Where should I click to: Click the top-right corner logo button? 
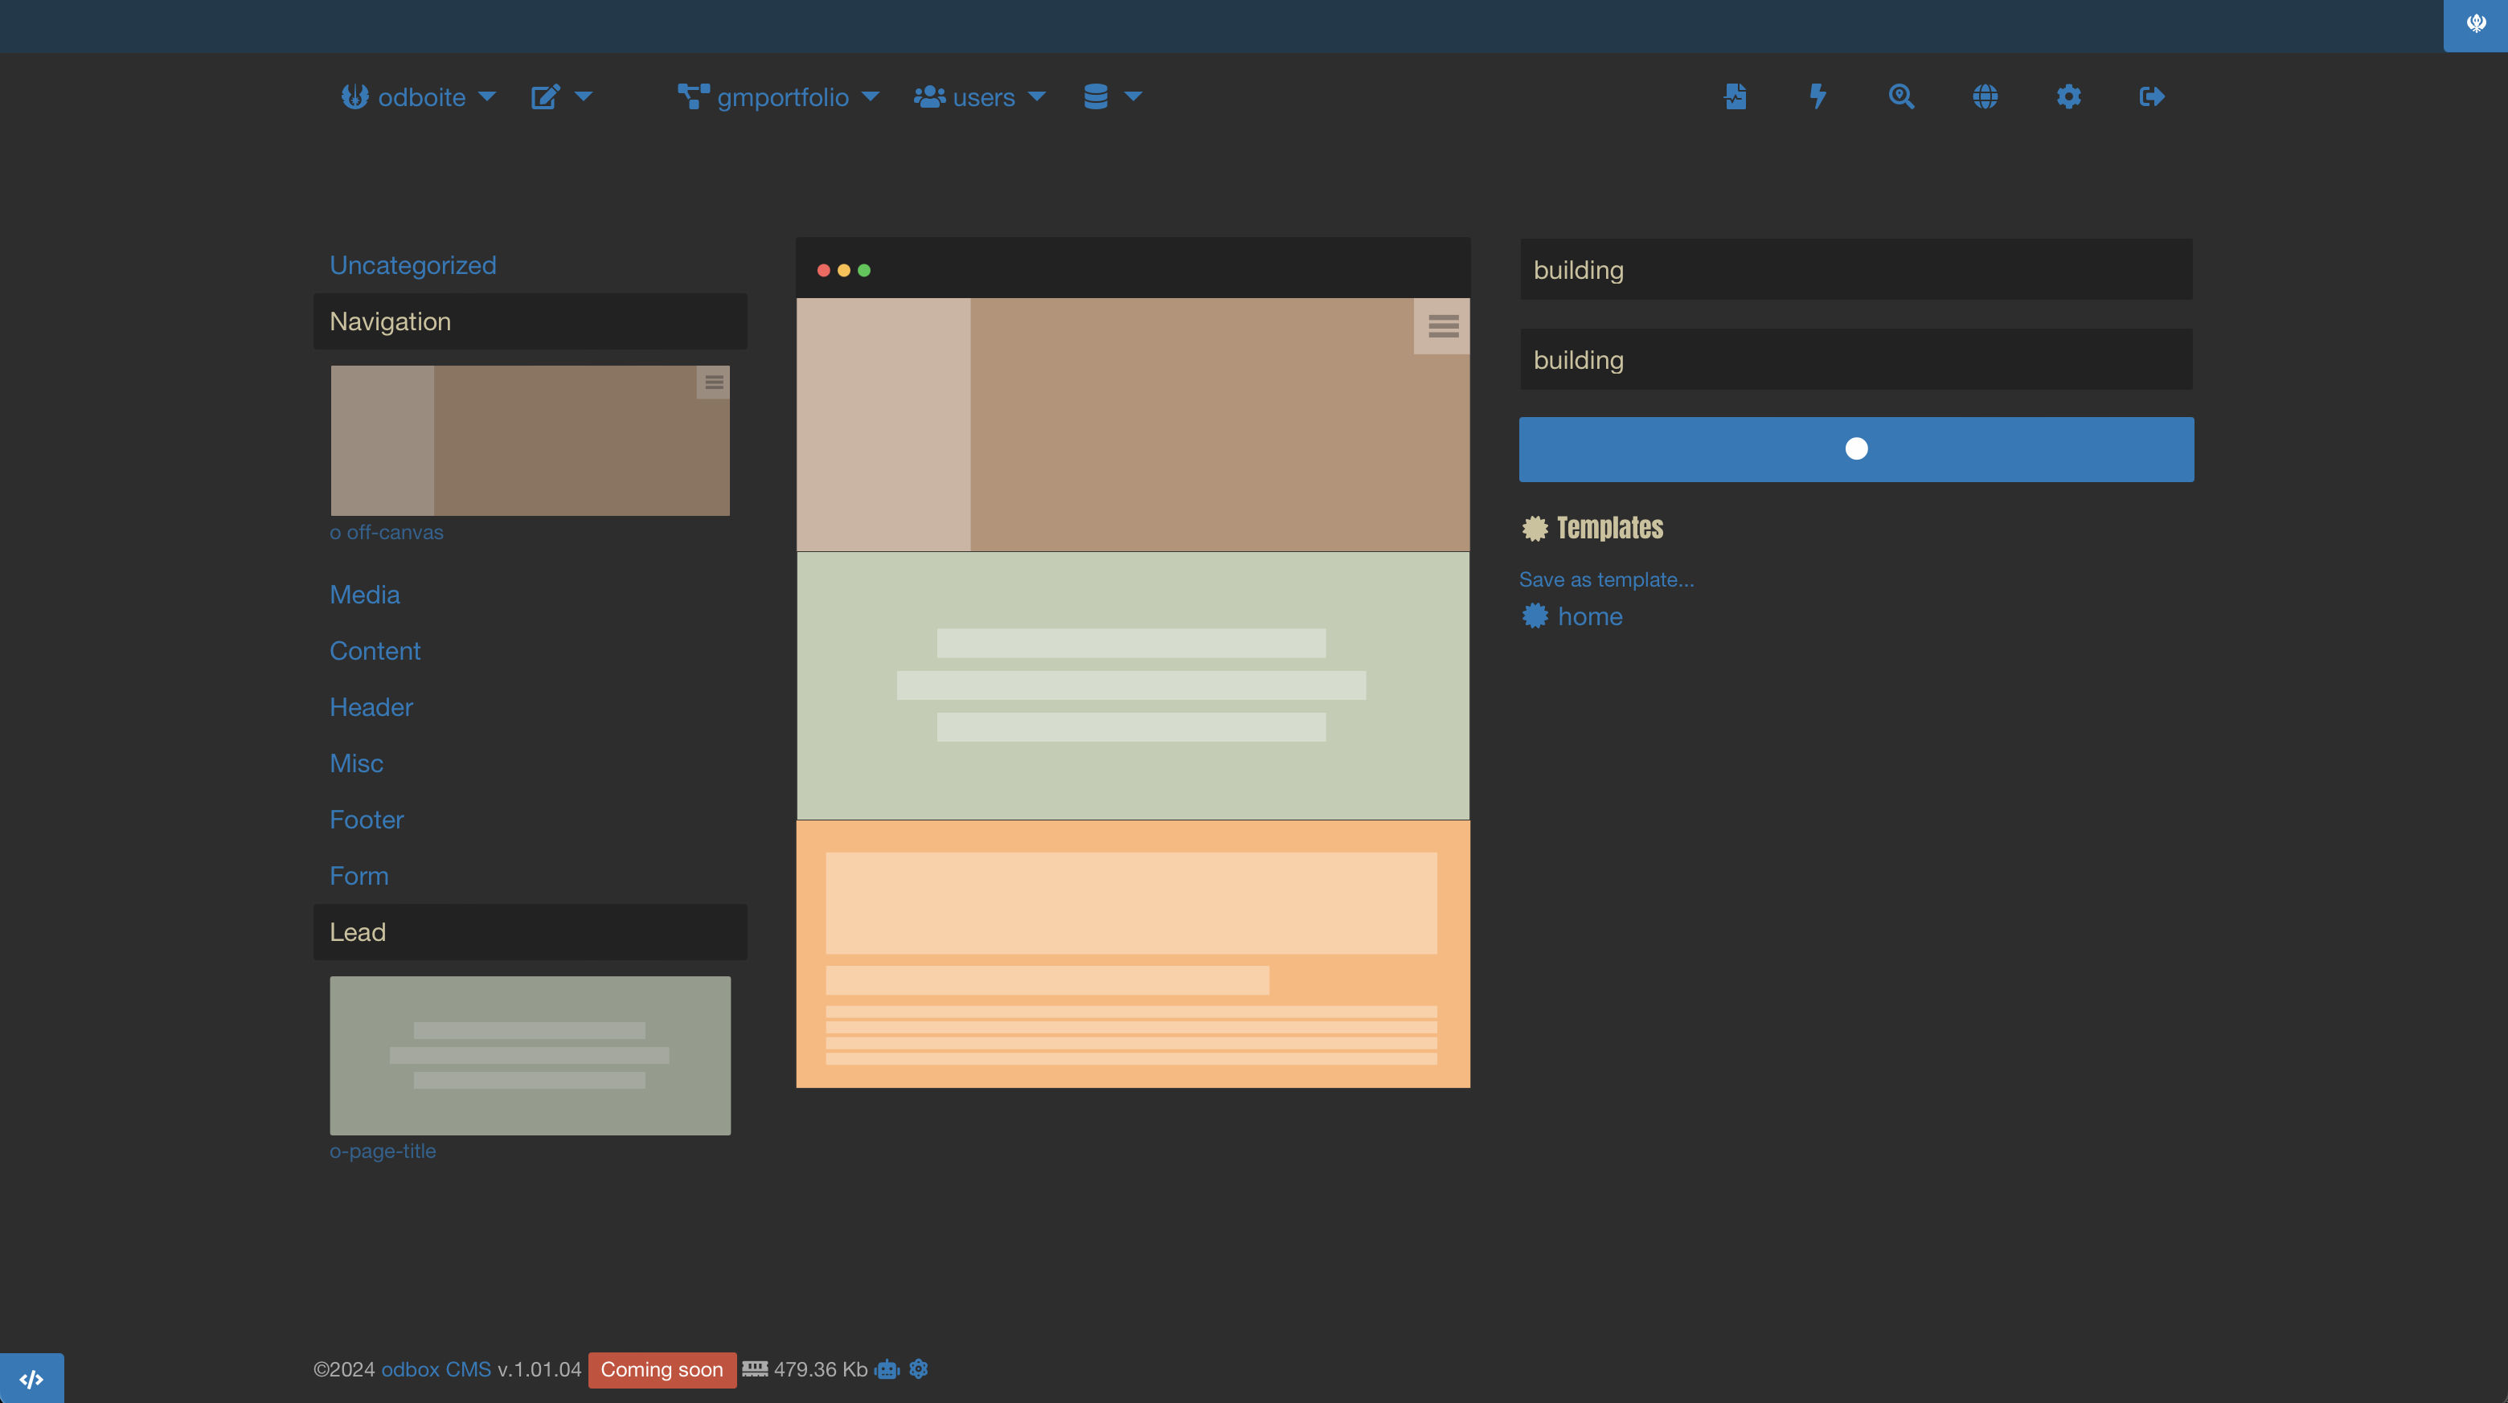pos(2476,24)
